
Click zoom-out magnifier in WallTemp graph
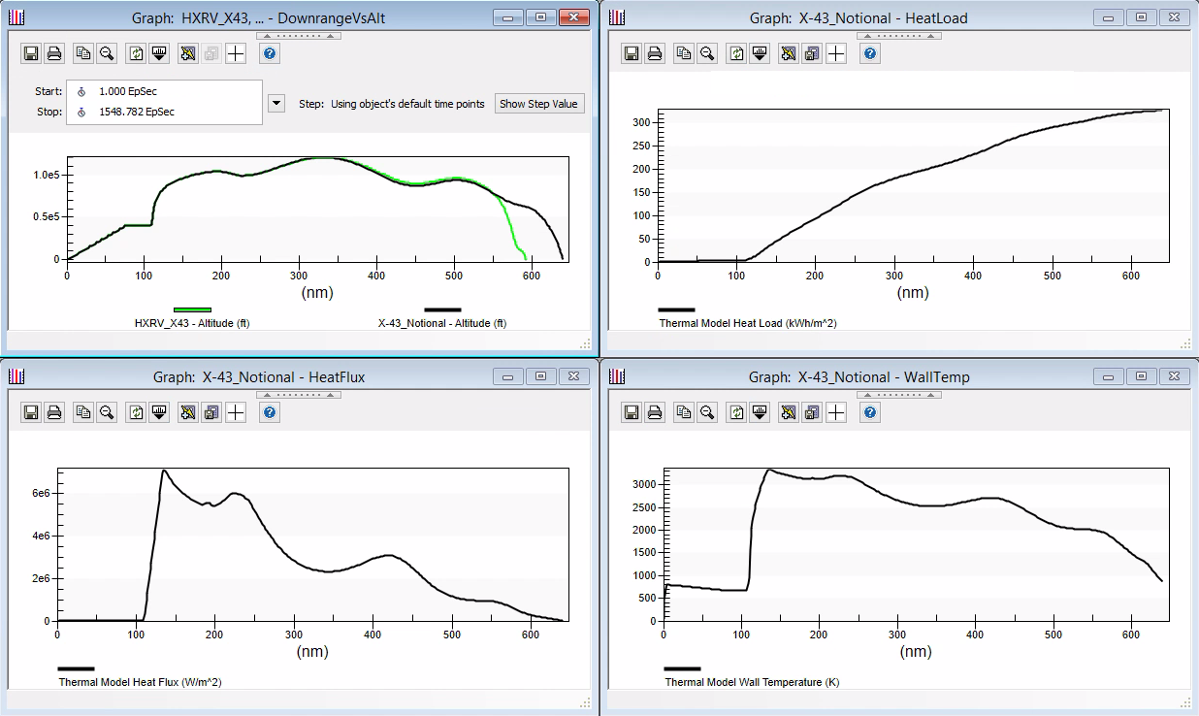(707, 413)
